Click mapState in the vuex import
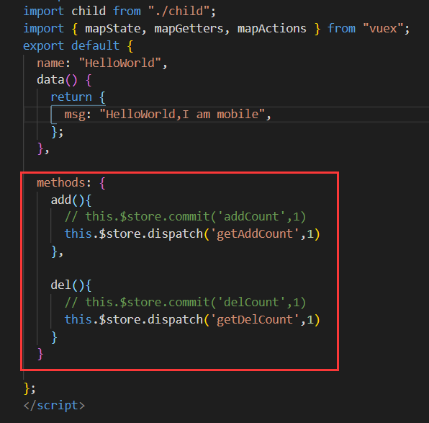The height and width of the screenshot is (423, 429). pyautogui.click(x=113, y=29)
